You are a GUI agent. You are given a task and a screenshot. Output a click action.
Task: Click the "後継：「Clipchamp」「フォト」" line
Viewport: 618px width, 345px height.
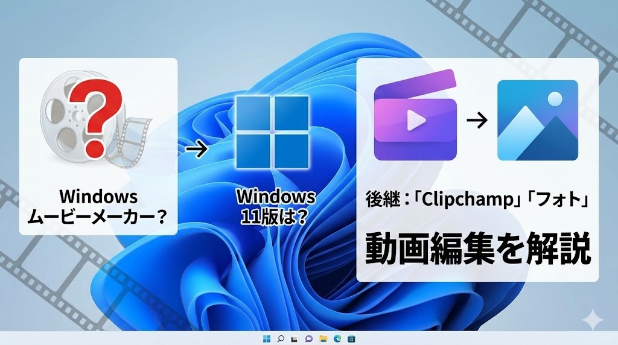[477, 199]
